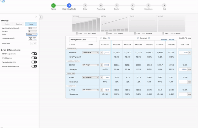This screenshot has width=198, height=128.
Task: Click the Capex $ amt. legend swatch
Action: (x=135, y=33)
